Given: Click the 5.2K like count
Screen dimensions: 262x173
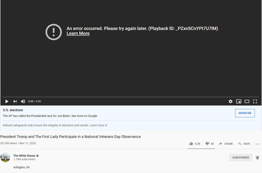Looking at the screenshot, I should point(198,144).
